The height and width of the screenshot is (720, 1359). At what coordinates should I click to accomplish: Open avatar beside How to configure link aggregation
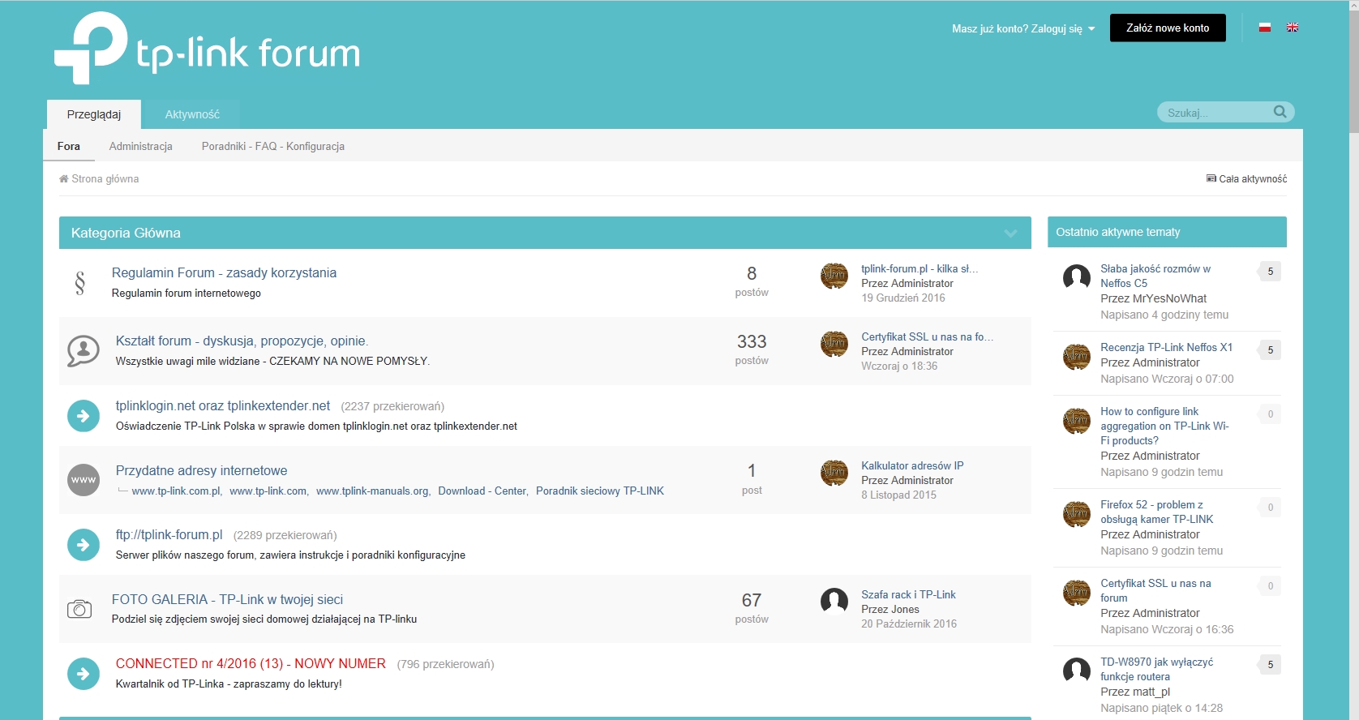1077,421
